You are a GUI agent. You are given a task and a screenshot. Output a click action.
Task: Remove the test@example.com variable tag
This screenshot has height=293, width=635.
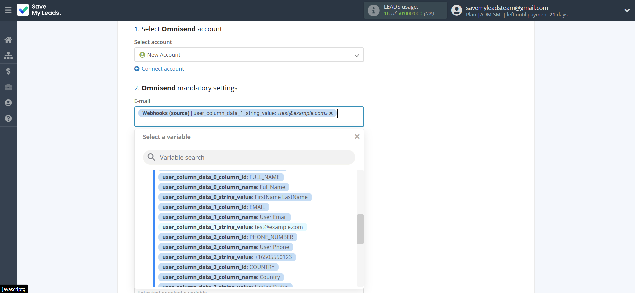331,113
